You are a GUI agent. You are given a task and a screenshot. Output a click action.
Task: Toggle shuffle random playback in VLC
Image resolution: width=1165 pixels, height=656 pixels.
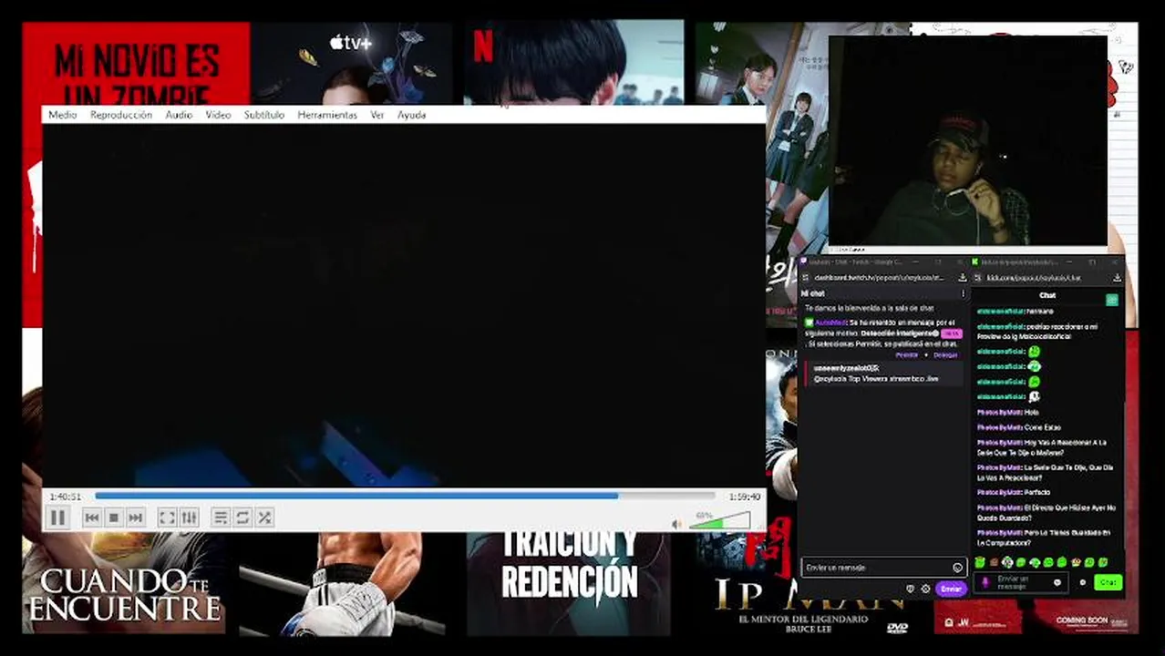tap(264, 518)
